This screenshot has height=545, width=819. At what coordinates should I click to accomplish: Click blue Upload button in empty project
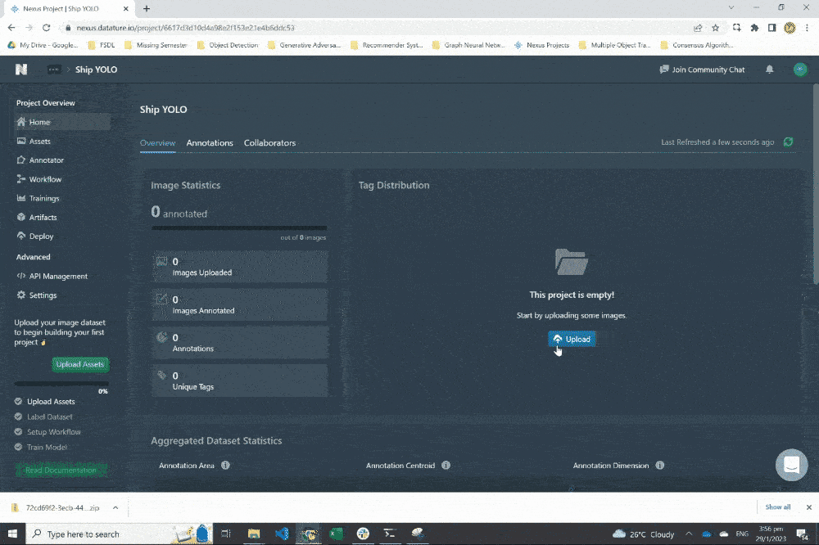pyautogui.click(x=572, y=340)
